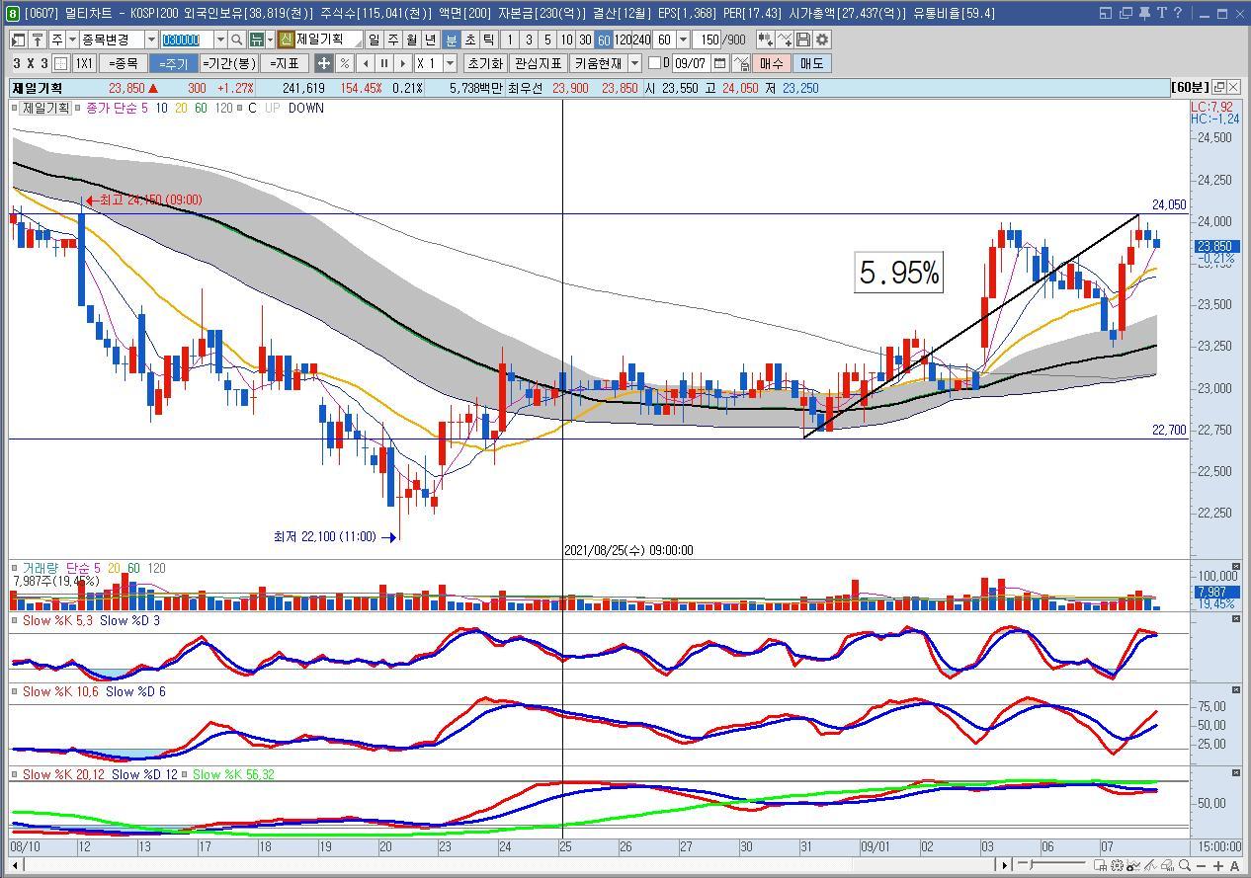Click the bottom A auto-fit icon

[x=1234, y=865]
